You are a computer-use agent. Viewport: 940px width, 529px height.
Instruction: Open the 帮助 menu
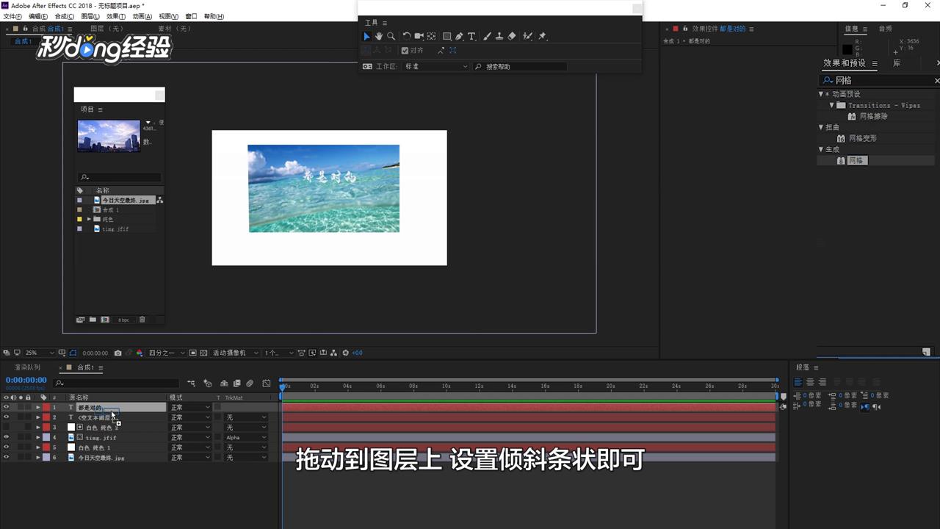click(214, 16)
